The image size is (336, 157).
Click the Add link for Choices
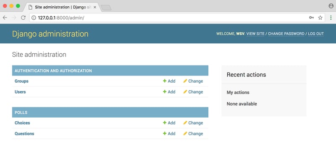(171, 123)
